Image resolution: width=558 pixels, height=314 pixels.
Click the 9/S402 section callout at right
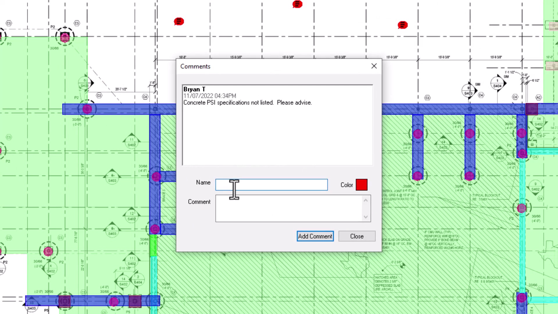tap(535, 187)
